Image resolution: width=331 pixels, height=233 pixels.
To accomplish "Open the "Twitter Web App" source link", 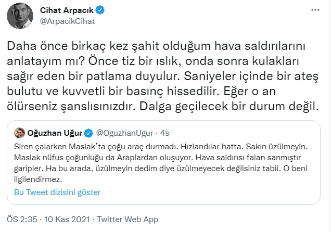I will point(128,219).
